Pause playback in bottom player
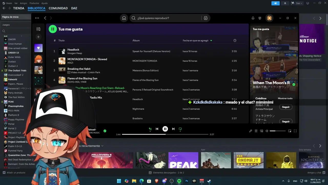 [x=165, y=129]
